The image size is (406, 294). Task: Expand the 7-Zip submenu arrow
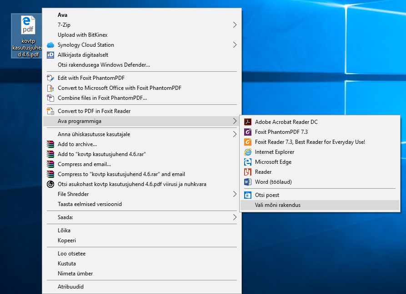pos(235,25)
